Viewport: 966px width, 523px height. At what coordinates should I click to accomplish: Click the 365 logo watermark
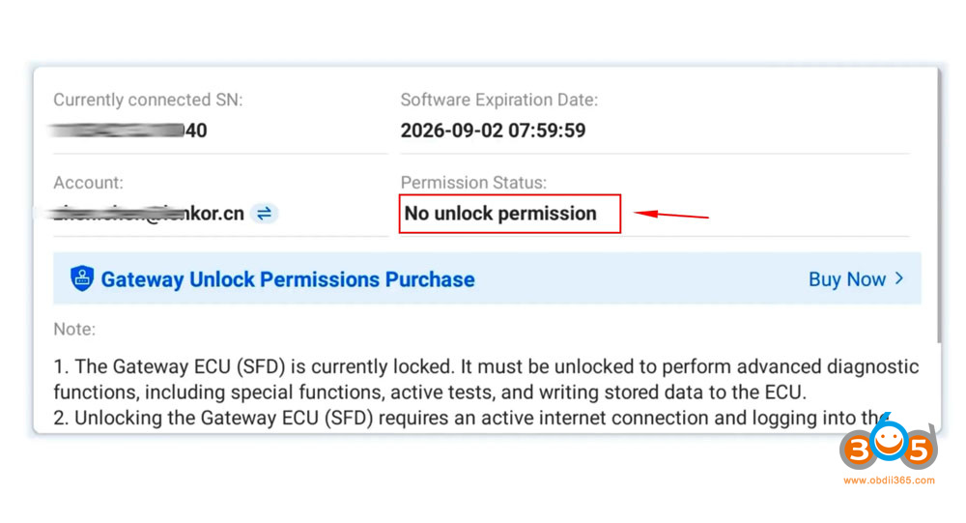pos(888,446)
